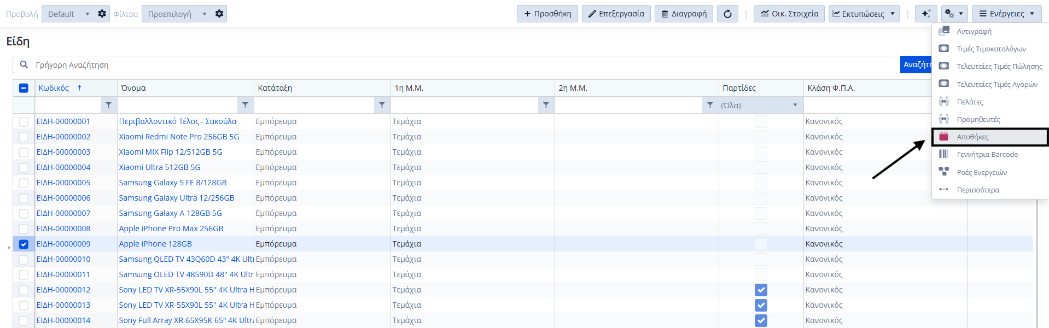The width and height of the screenshot is (1049, 328).
Task: Sort by the Κωδικός column header
Action: pos(54,88)
